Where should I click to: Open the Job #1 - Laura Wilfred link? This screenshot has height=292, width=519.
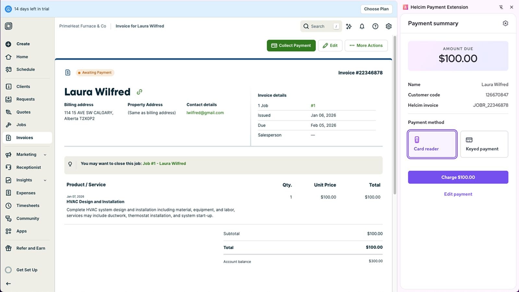pos(164,164)
